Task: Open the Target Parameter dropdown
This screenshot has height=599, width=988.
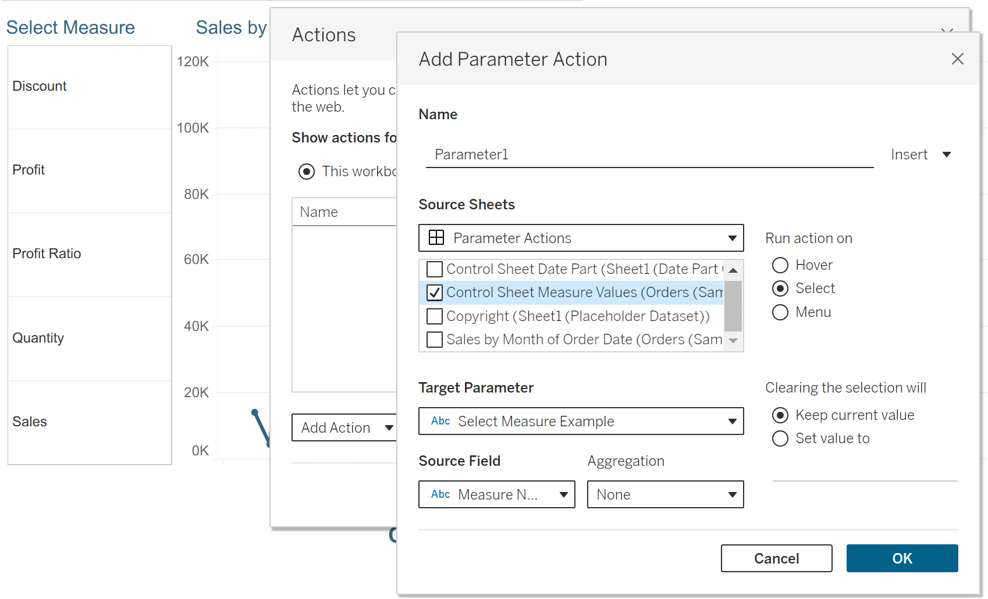Action: pos(581,421)
